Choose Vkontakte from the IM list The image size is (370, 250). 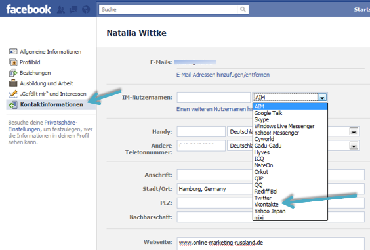(290, 205)
